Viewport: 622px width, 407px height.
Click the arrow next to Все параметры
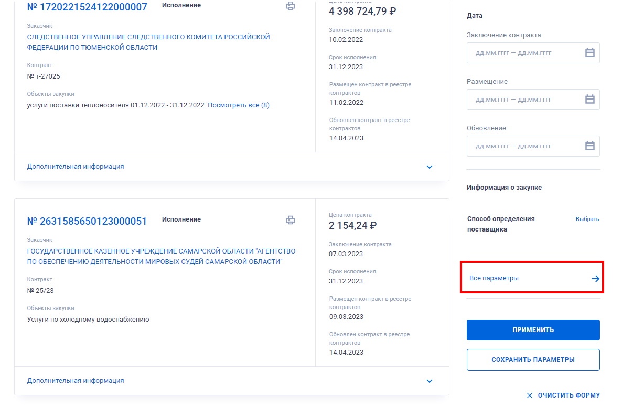[595, 279]
